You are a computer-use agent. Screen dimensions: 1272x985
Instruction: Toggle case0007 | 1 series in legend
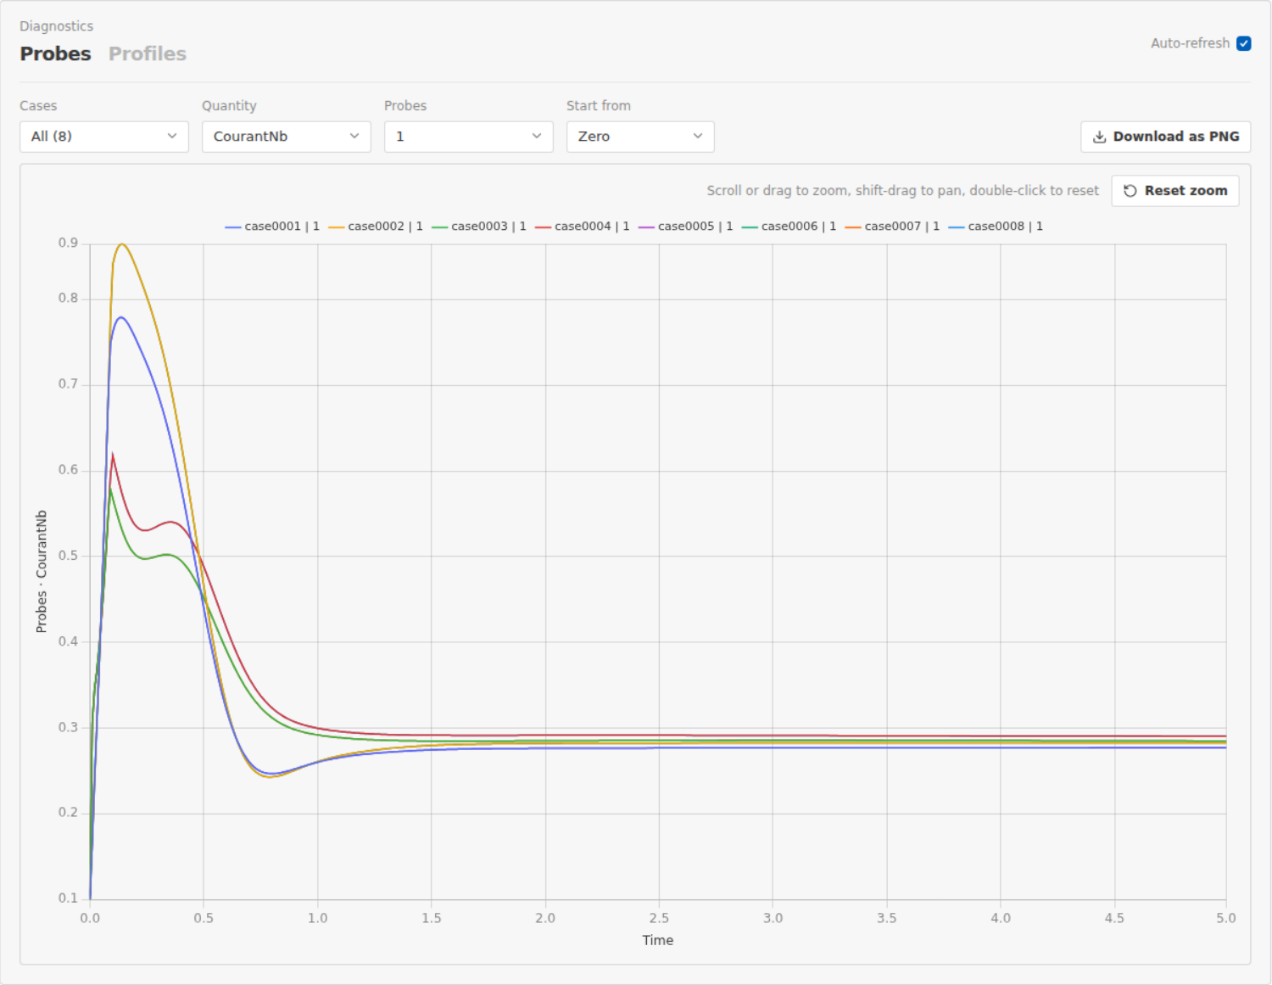coord(893,227)
